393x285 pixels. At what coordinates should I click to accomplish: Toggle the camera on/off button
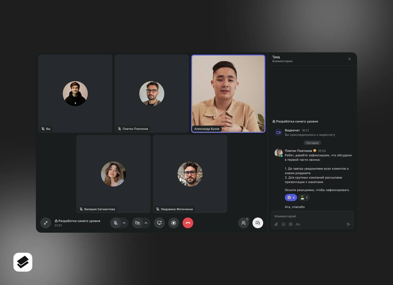point(138,223)
